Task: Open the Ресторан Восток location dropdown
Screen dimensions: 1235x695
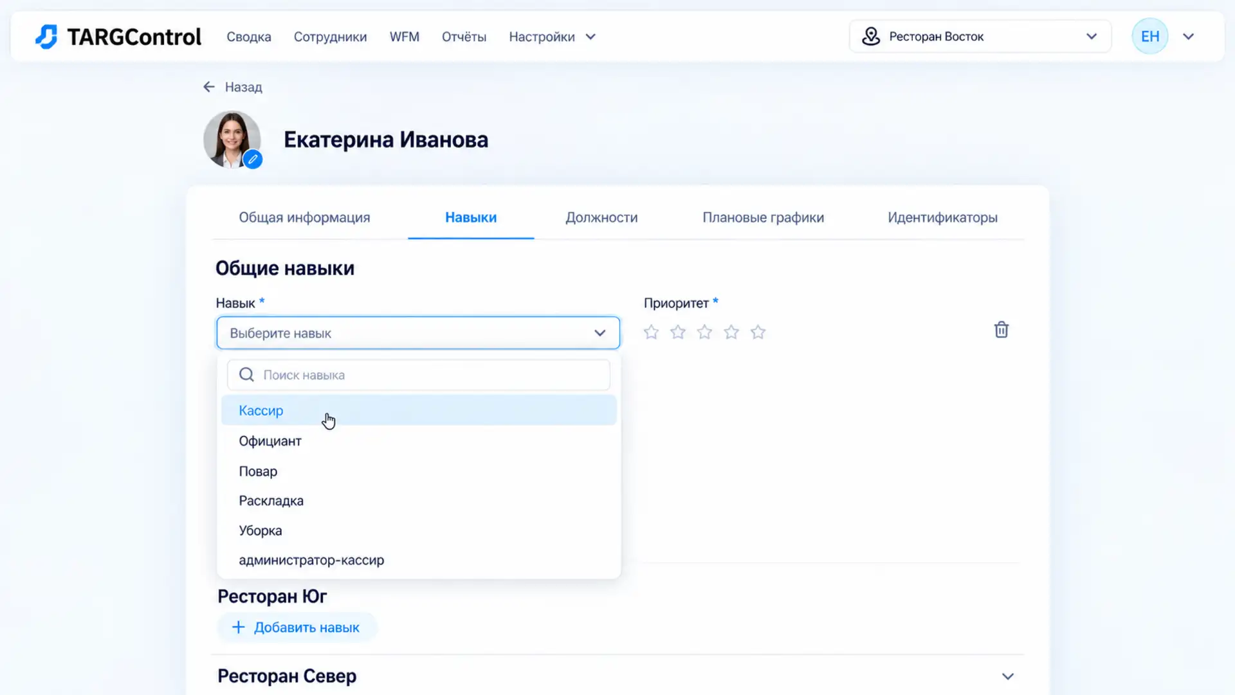Action: coord(980,37)
